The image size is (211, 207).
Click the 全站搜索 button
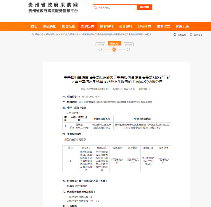pyautogui.click(x=144, y=7)
